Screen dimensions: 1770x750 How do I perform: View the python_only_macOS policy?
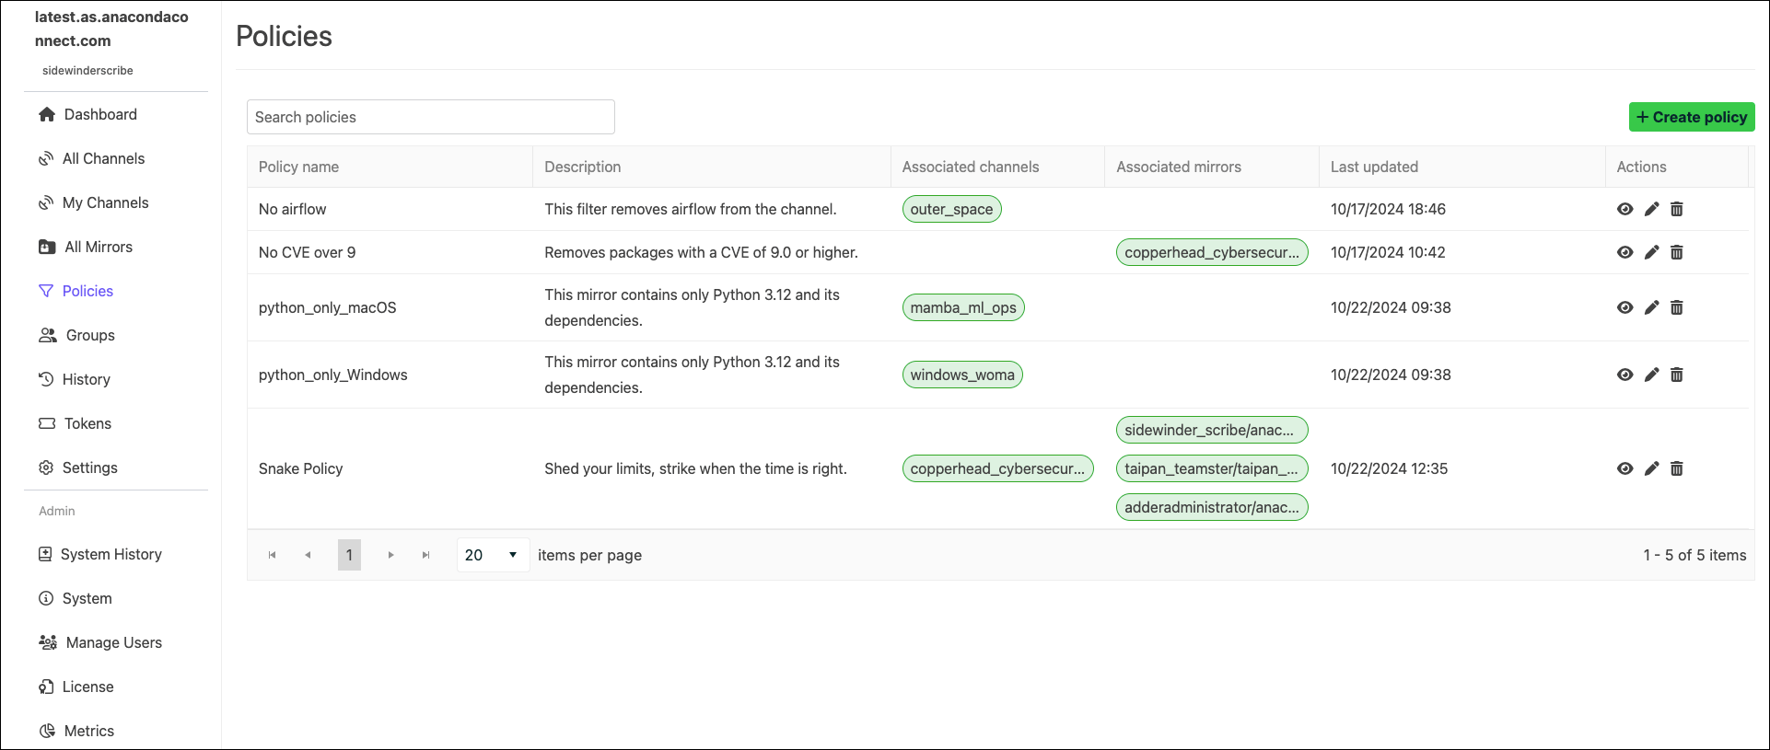point(1625,307)
